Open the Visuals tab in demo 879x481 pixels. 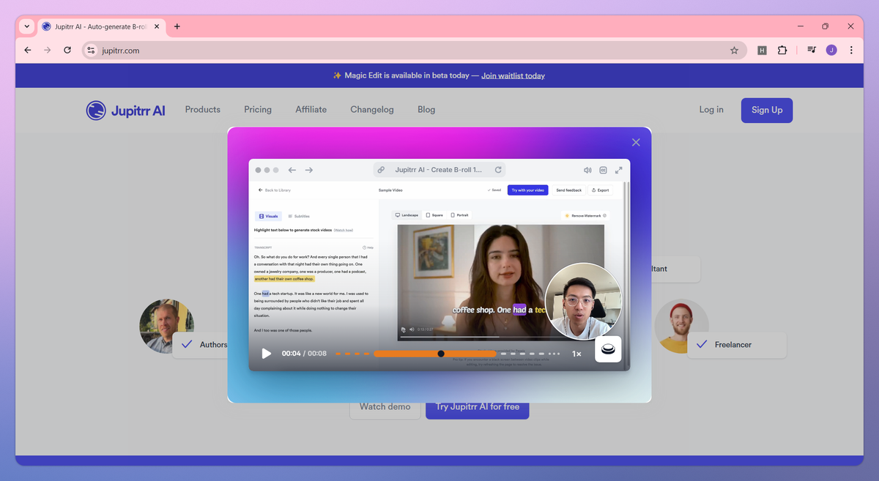267,216
